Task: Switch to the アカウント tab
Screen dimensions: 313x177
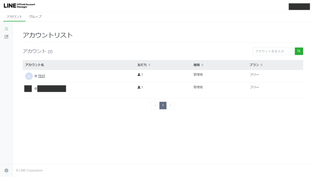Action: click(x=14, y=16)
